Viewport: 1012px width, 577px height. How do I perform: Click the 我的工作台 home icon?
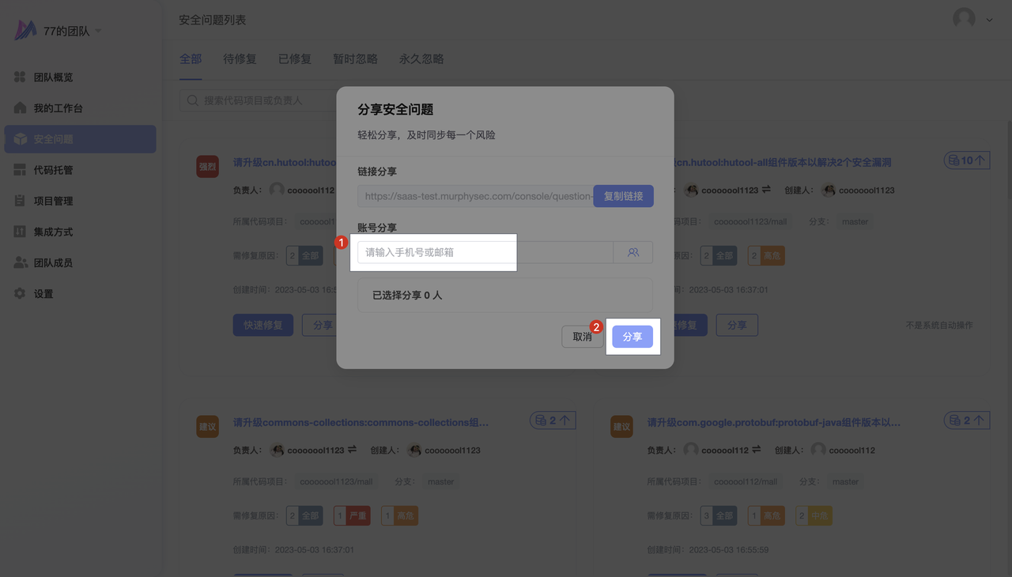[21, 108]
